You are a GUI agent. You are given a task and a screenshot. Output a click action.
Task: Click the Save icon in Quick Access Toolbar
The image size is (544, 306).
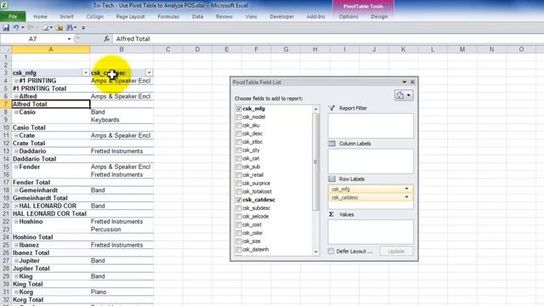pyautogui.click(x=6, y=28)
